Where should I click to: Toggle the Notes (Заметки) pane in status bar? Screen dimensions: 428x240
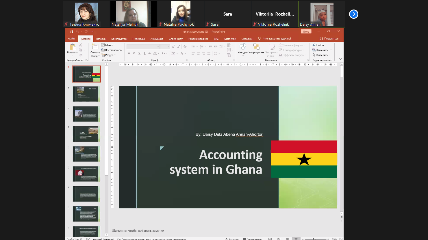[232, 239]
